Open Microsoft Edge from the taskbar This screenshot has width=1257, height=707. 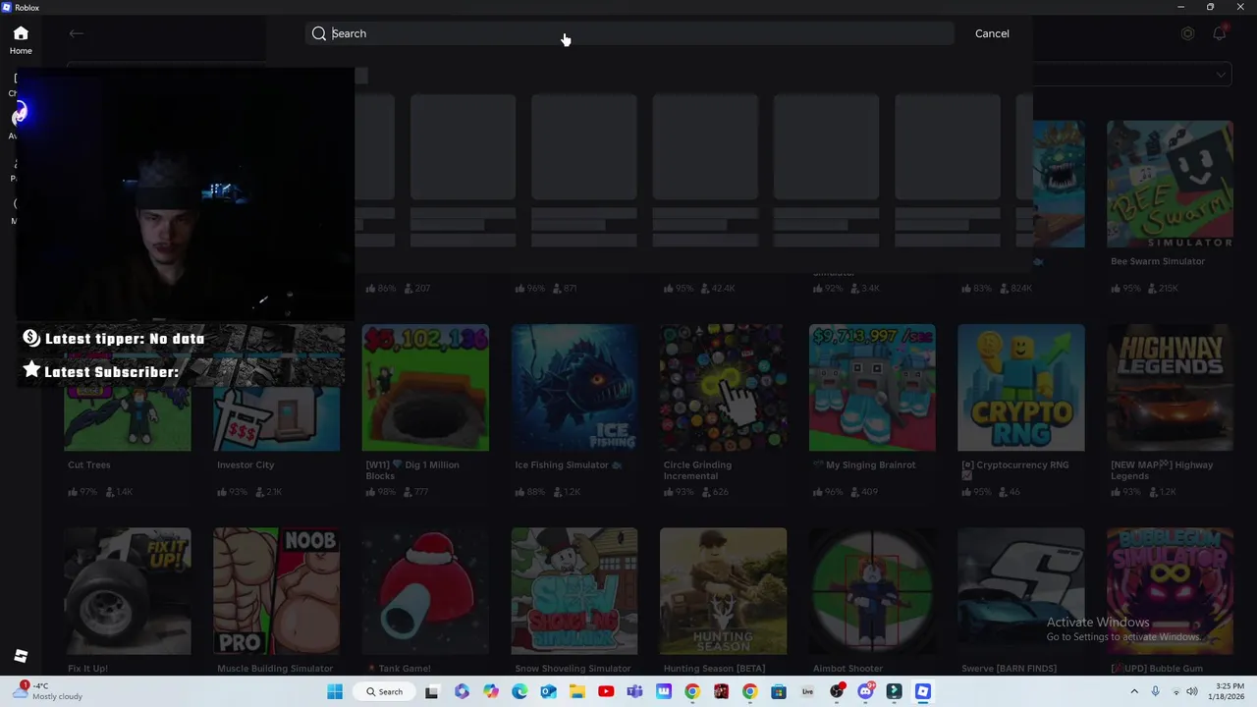coord(519,691)
